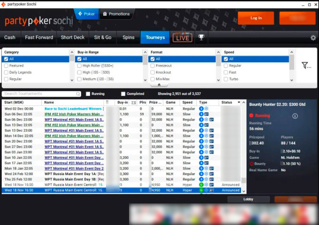This screenshot has height=225, width=319.
Task: Enable the Running checkbox
Action: click(x=88, y=94)
